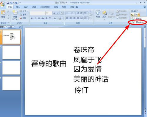Open PowerPoint help with the question icon
Image resolution: width=147 pixels, height=117 pixels.
[x=145, y=7]
